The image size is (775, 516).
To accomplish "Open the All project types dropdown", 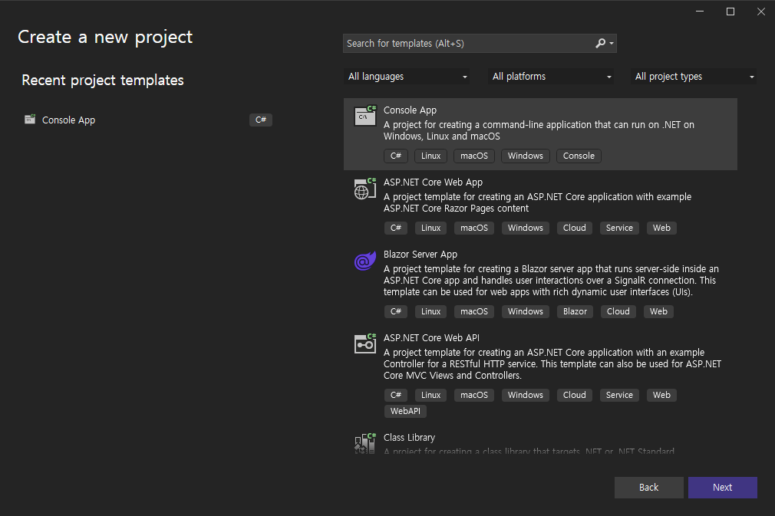I will tap(694, 77).
